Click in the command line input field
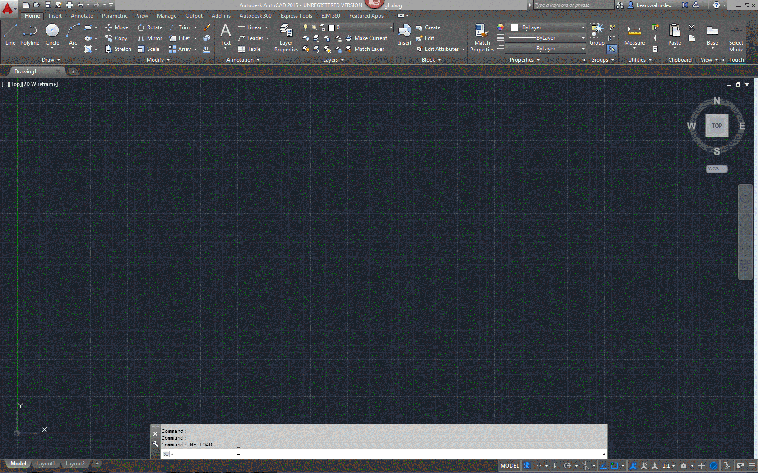The width and height of the screenshot is (758, 473). coord(384,454)
